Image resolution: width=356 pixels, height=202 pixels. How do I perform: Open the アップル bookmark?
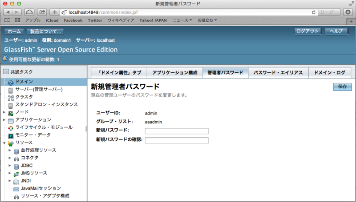coord(32,20)
